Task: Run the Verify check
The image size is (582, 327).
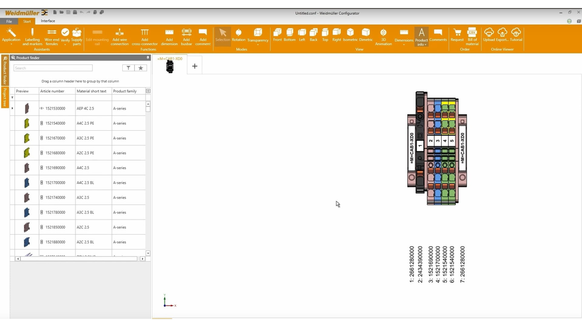Action: pyautogui.click(x=65, y=36)
